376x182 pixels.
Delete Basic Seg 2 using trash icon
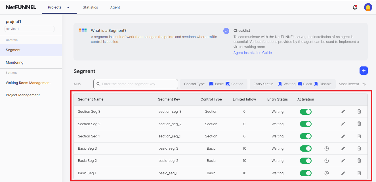[x=359, y=161]
